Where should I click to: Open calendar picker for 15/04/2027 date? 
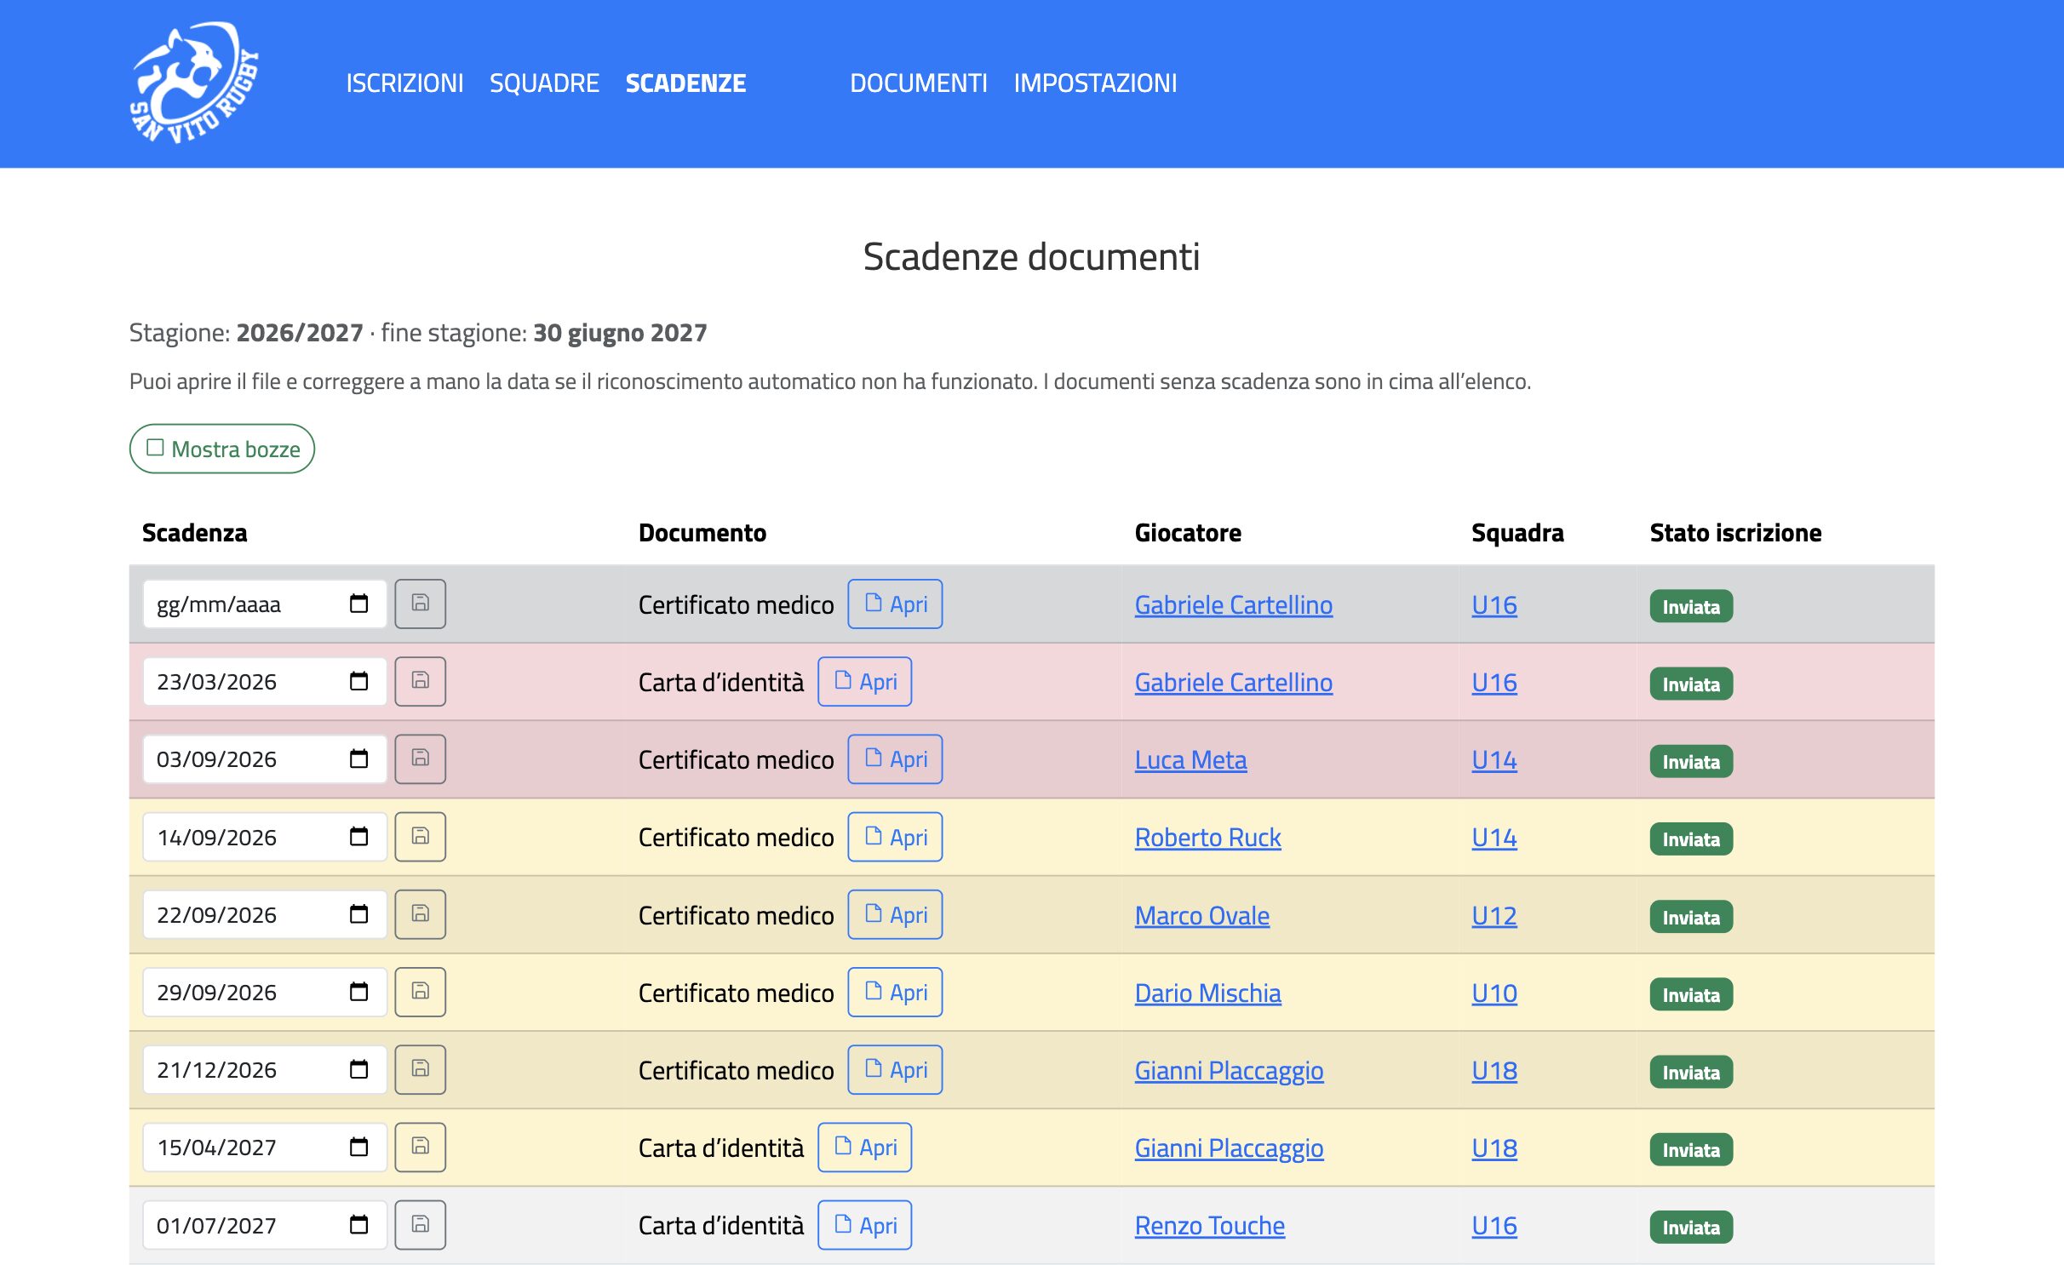(359, 1147)
